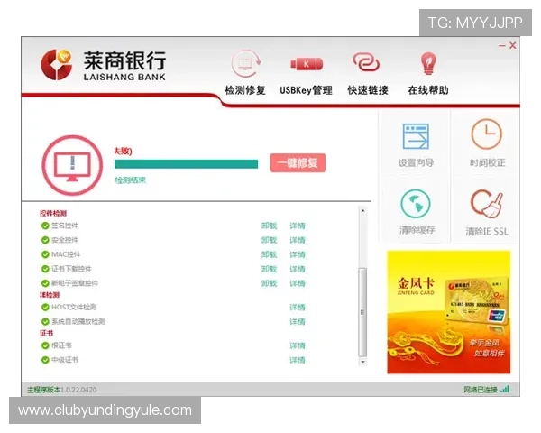
Task: Open 详情 for 新电子签章控件
Action: coord(298,283)
